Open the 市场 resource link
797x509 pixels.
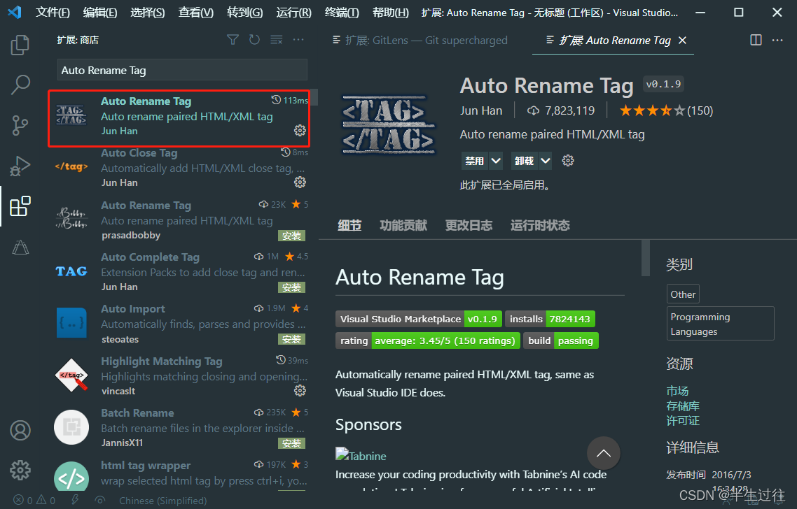677,391
